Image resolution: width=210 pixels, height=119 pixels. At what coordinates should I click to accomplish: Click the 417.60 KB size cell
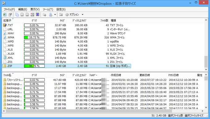[x=60, y=80]
